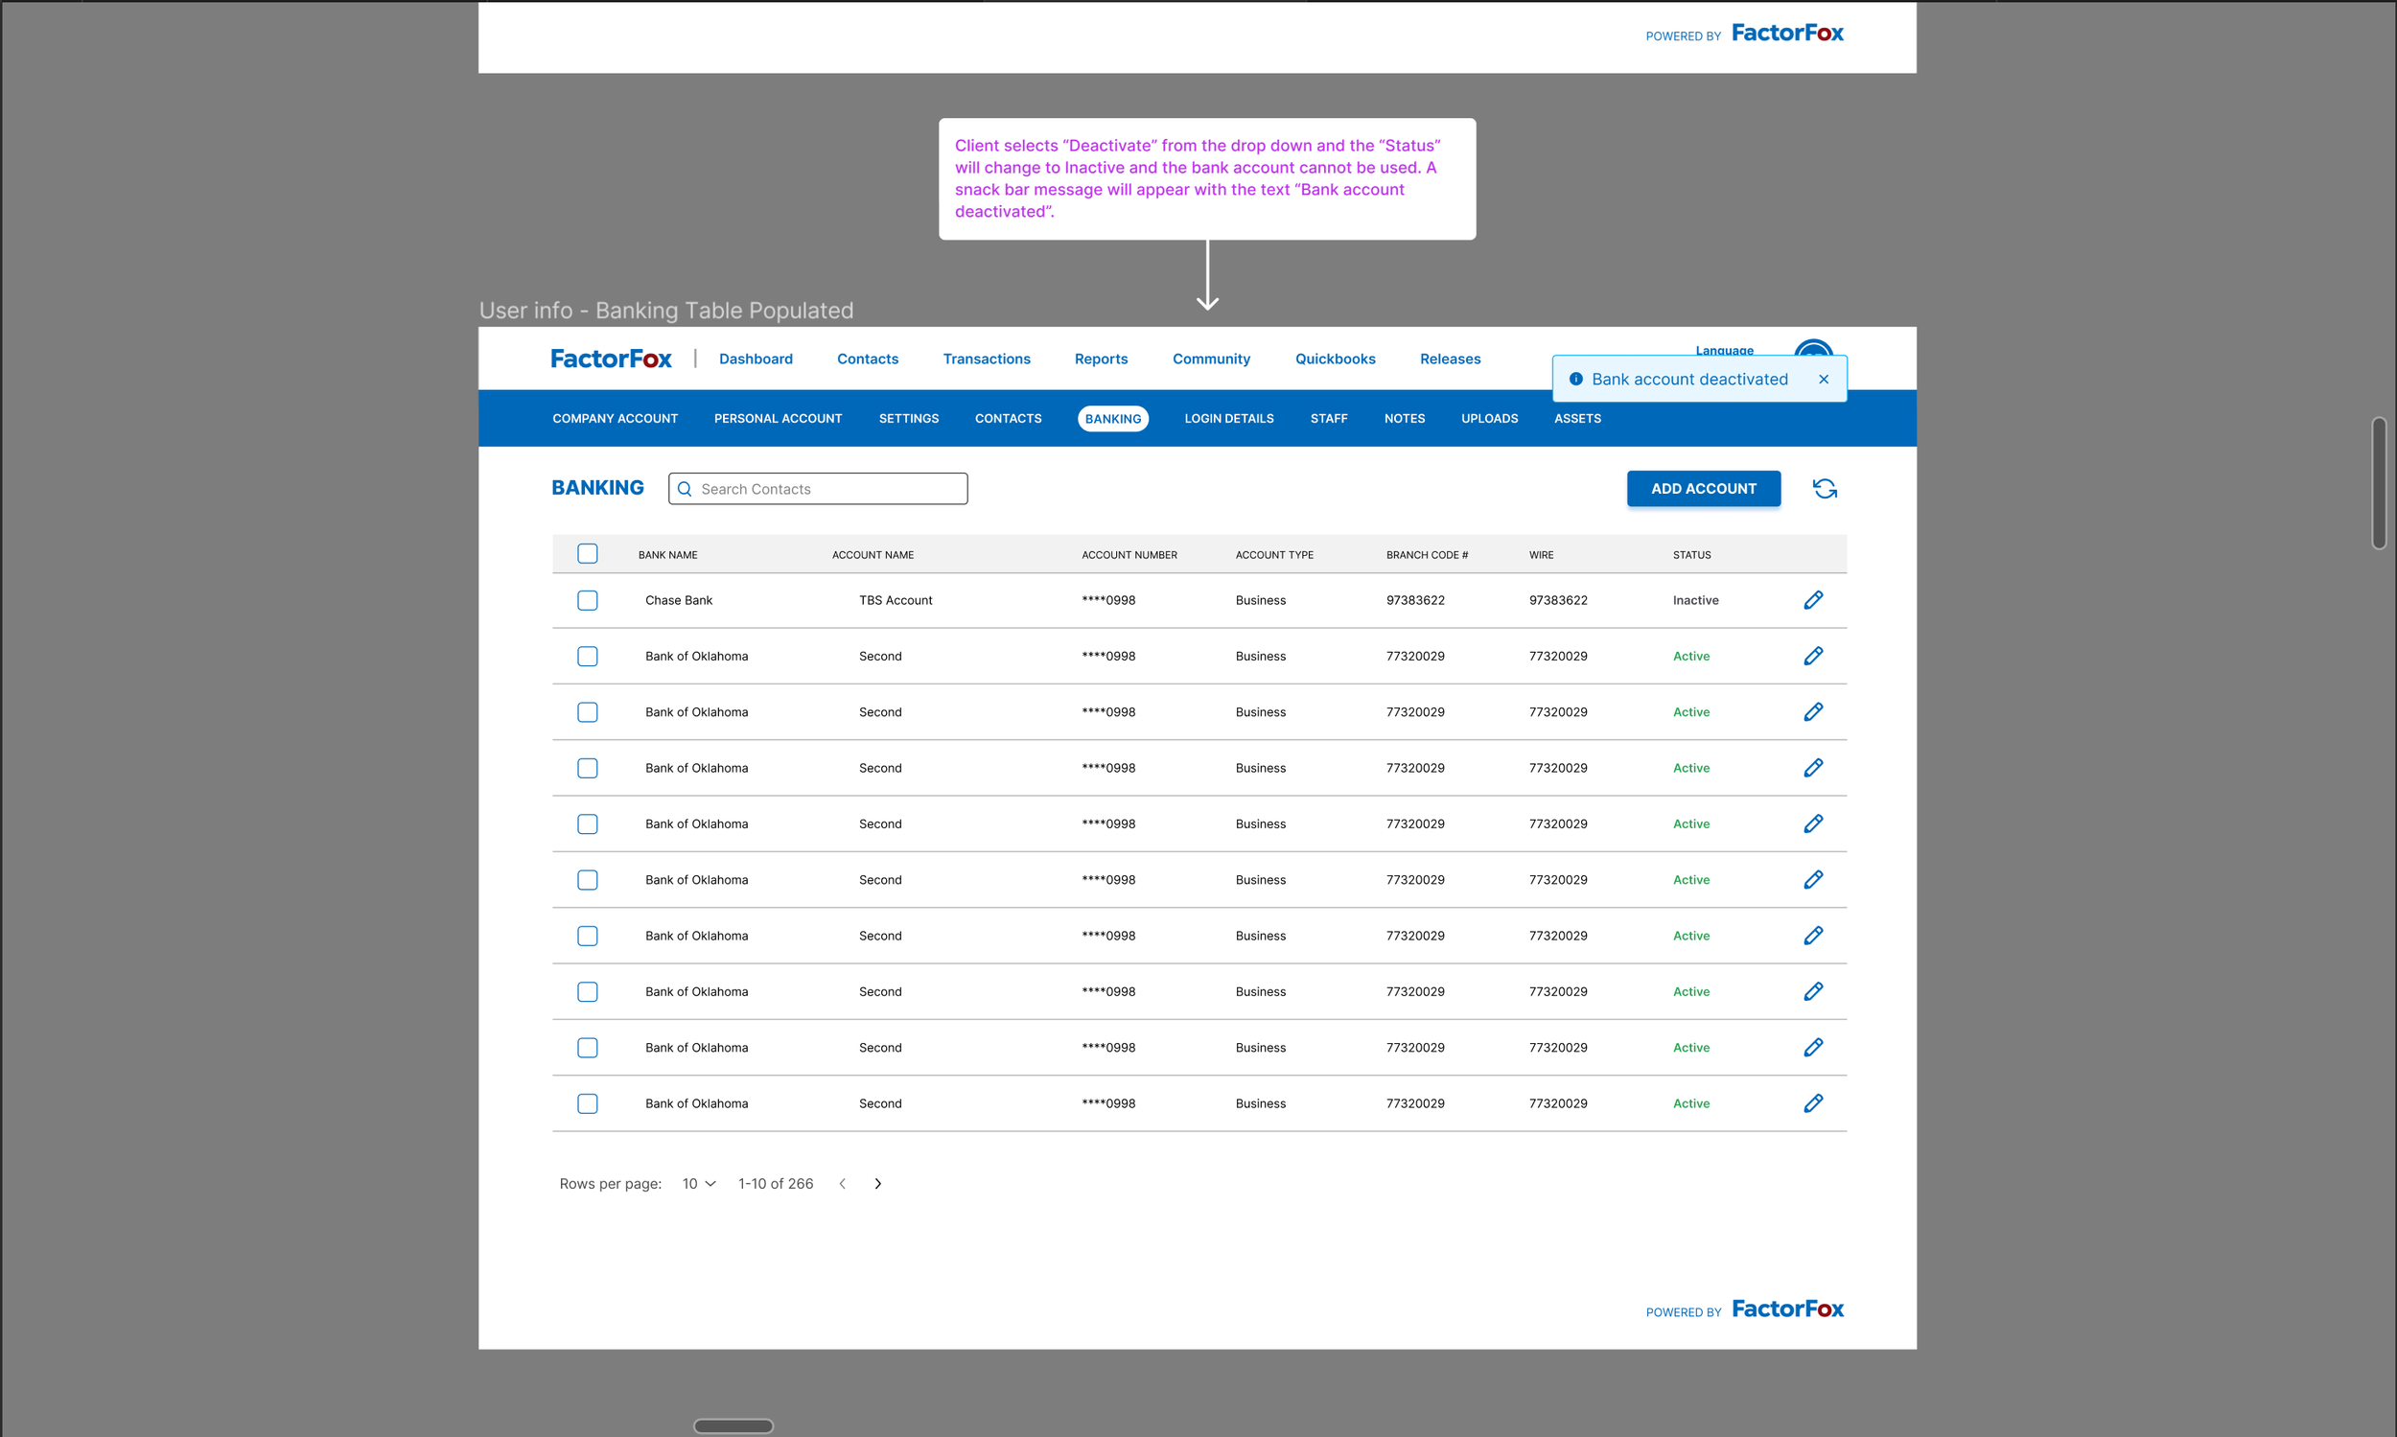Click the refresh icon beside Add Account

1825,489
